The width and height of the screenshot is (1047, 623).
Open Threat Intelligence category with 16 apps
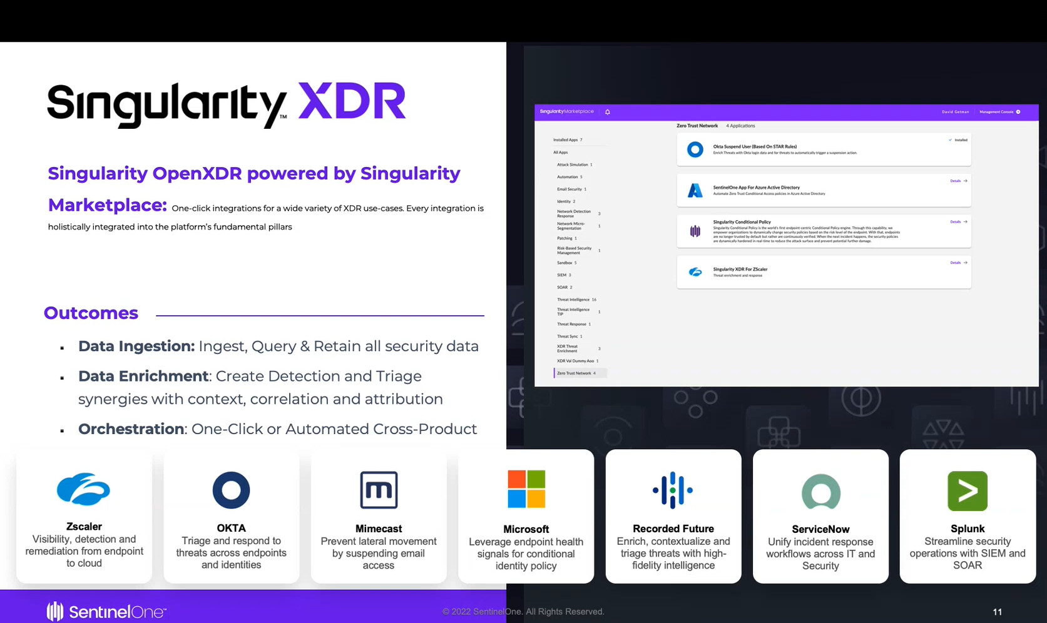tap(576, 300)
